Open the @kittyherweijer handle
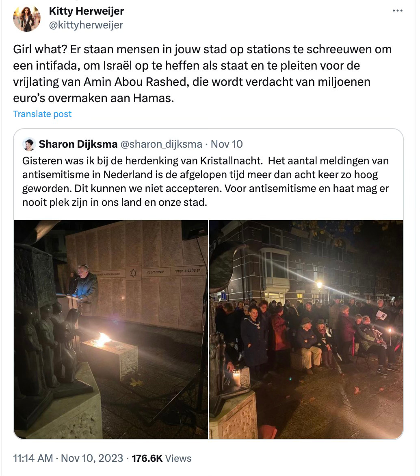Screen dimensions: 420x476 pyautogui.click(x=86, y=25)
